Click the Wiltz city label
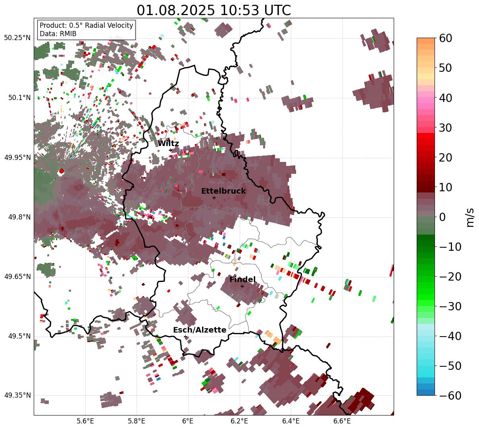This screenshot has height=429, width=479. click(168, 144)
